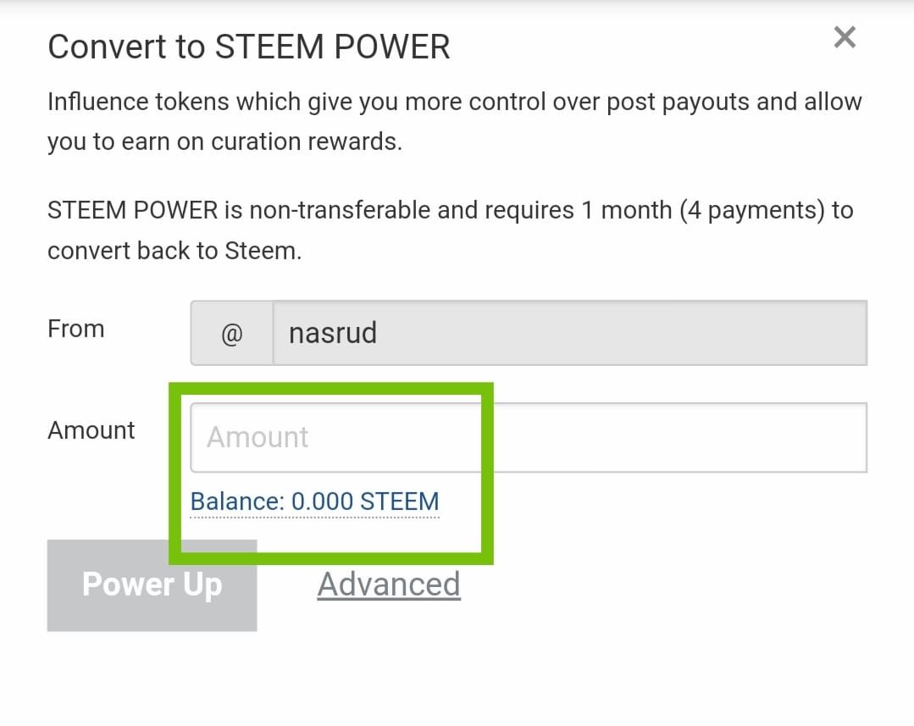The width and height of the screenshot is (914, 726).
Task: Dismiss the dialog with the X icon
Action: (845, 37)
